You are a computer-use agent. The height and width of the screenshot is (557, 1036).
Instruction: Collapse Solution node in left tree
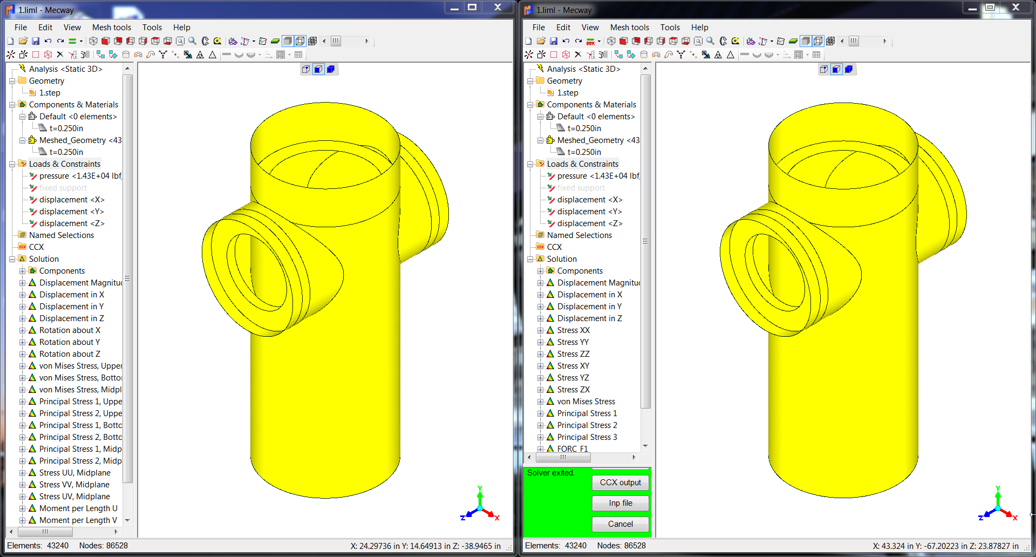(x=12, y=259)
